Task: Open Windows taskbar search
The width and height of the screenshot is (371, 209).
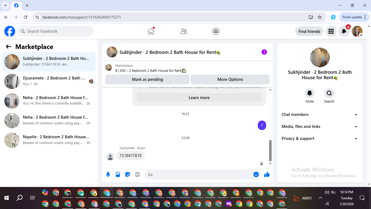Action: click(20, 198)
